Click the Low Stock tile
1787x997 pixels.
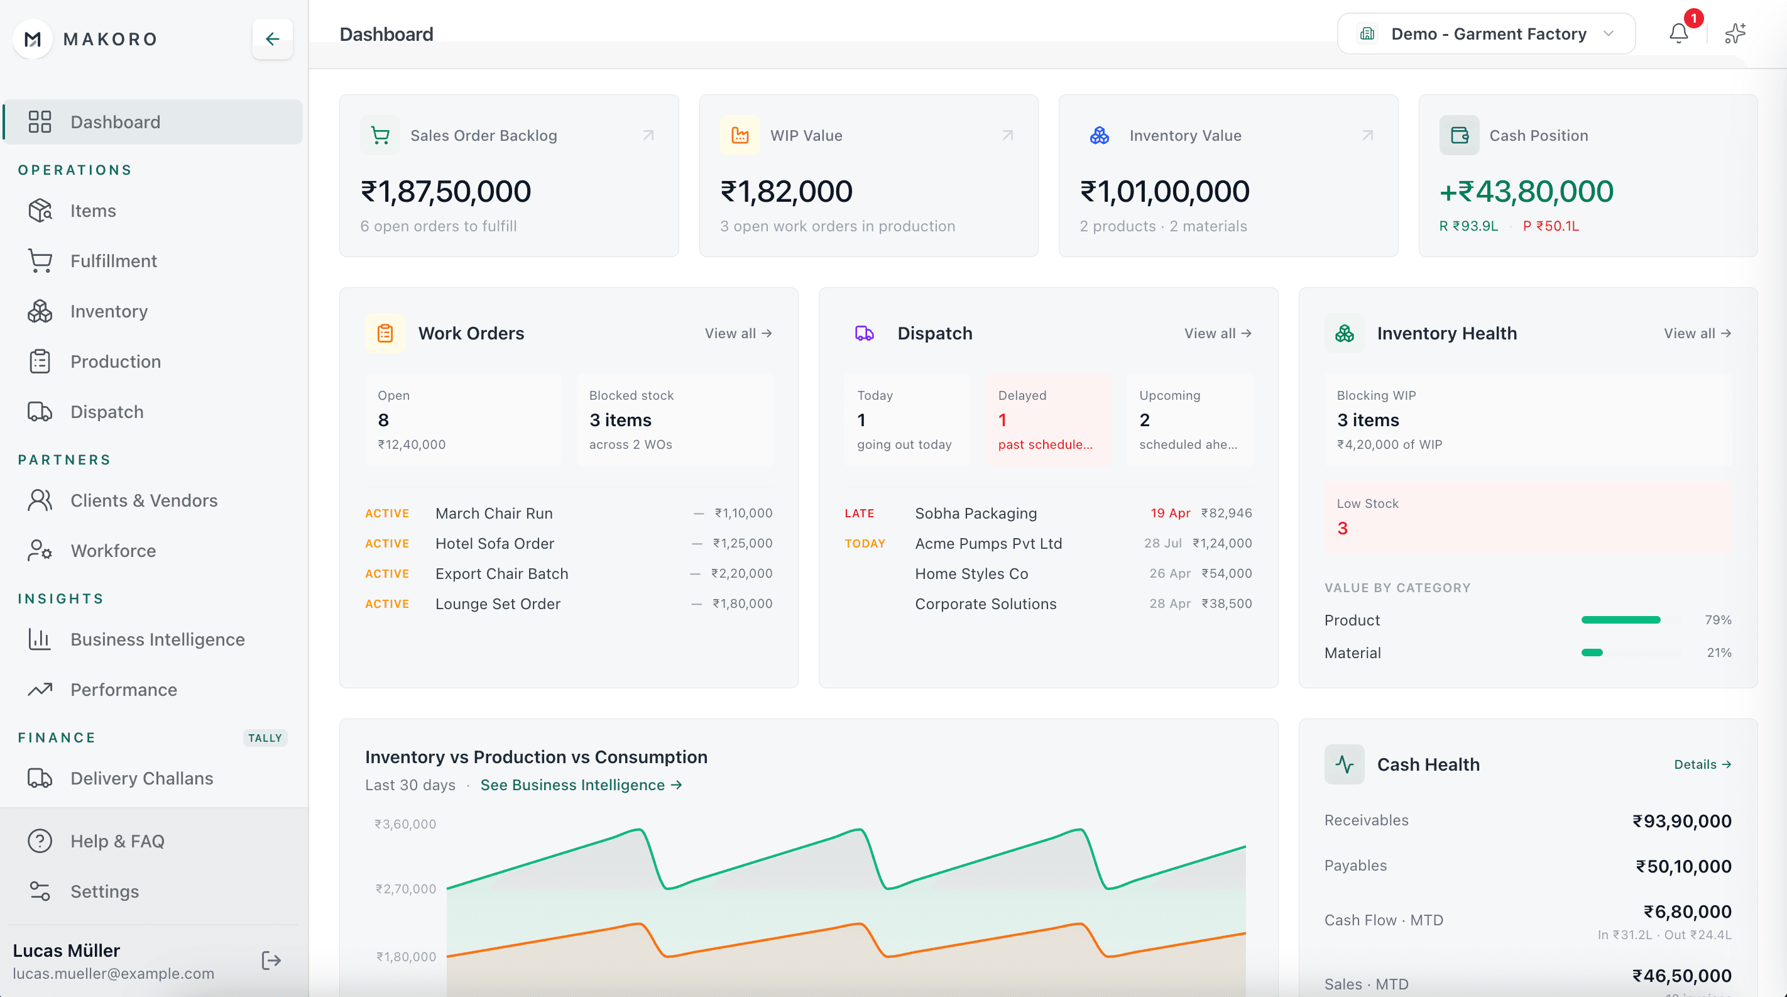pyautogui.click(x=1527, y=517)
